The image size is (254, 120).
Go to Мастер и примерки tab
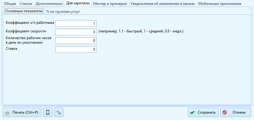[110, 4]
